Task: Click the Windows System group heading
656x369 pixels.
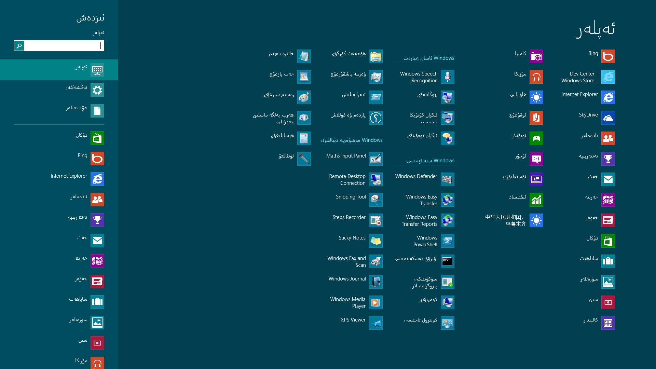Action: click(430, 161)
